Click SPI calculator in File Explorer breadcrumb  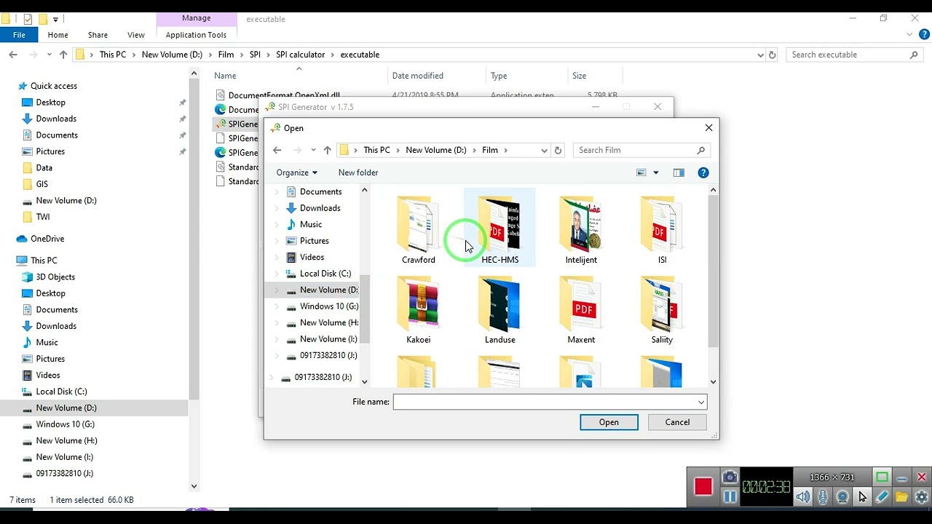[x=300, y=55]
